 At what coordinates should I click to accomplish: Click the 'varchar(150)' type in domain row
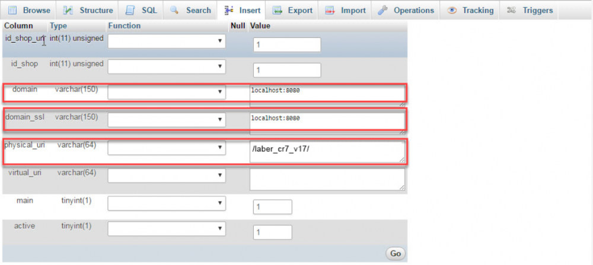[76, 90]
